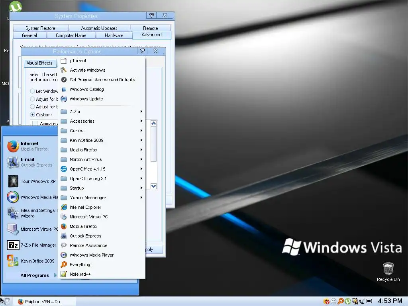Click the effects list scroll up arrow
The image size is (408, 306).
153,124
